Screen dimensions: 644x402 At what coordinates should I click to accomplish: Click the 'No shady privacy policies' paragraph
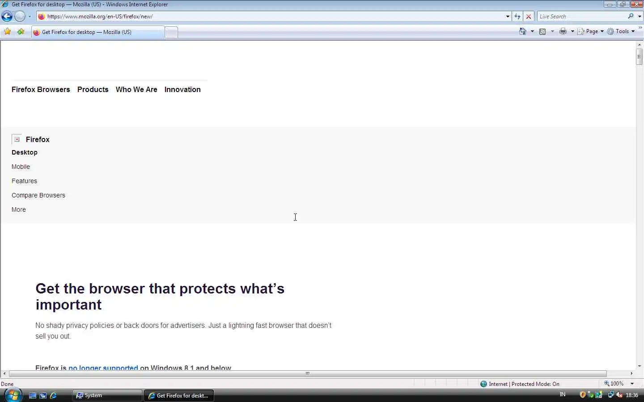(x=183, y=331)
